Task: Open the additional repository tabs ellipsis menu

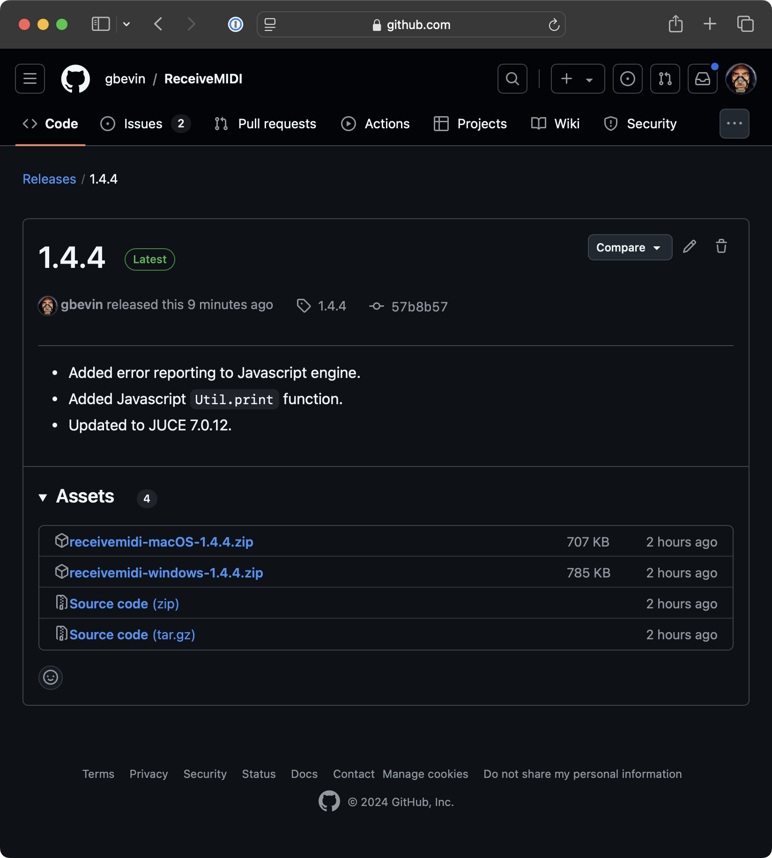Action: (734, 124)
